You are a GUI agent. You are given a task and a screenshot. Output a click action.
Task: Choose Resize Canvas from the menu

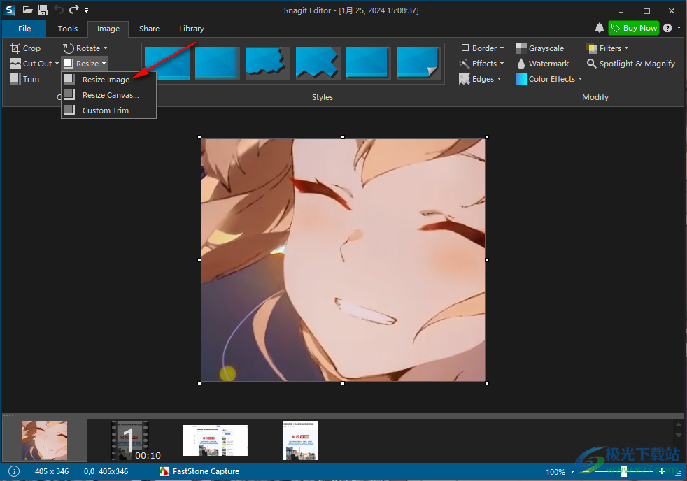[108, 95]
